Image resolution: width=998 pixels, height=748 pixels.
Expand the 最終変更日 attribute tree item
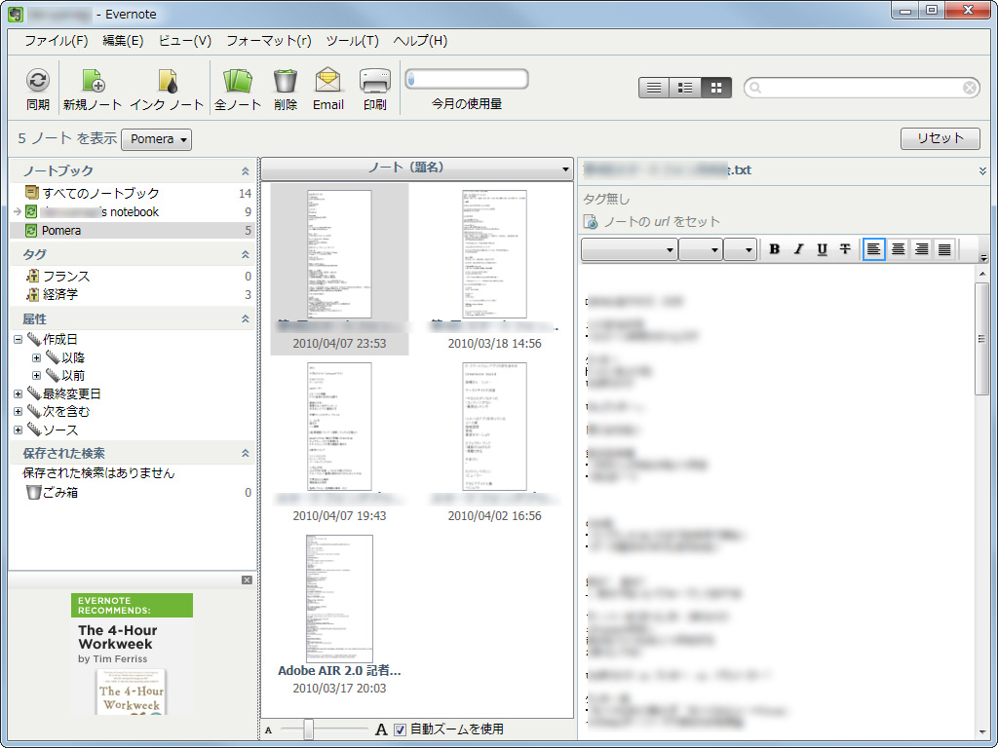tap(18, 393)
